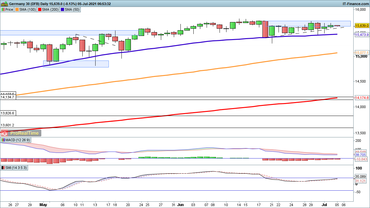Click the red 14,174.8 SMA 200 value label
The width and height of the screenshot is (370, 208).
361,98
